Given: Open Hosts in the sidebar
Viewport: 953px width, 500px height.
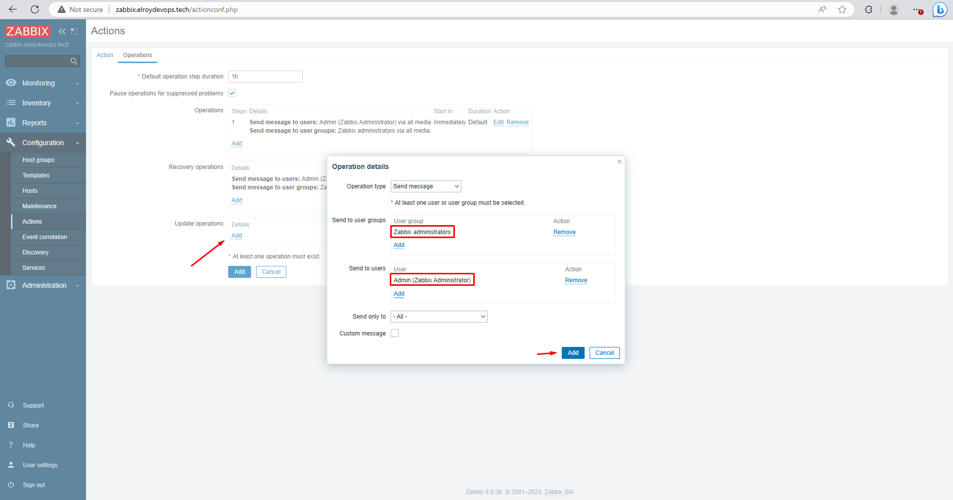Looking at the screenshot, I should pos(48,191).
